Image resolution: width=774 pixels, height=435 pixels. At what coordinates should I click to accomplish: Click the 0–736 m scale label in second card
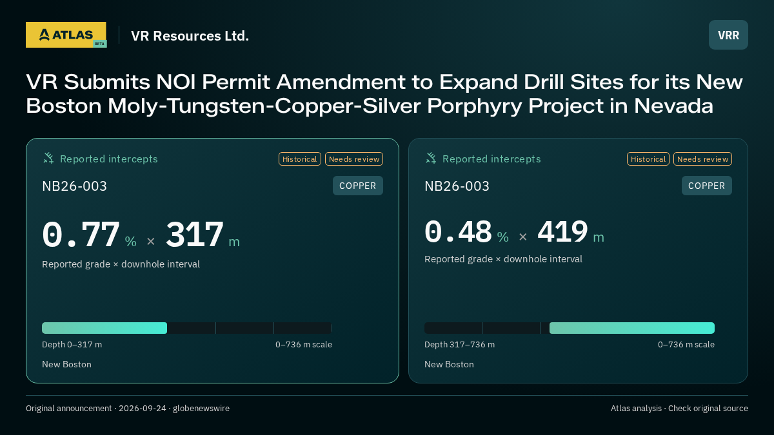click(686, 345)
